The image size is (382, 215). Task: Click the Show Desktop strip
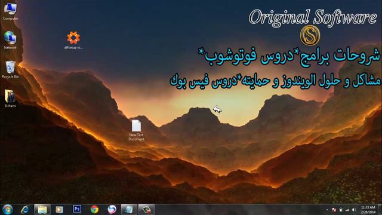(x=380, y=210)
